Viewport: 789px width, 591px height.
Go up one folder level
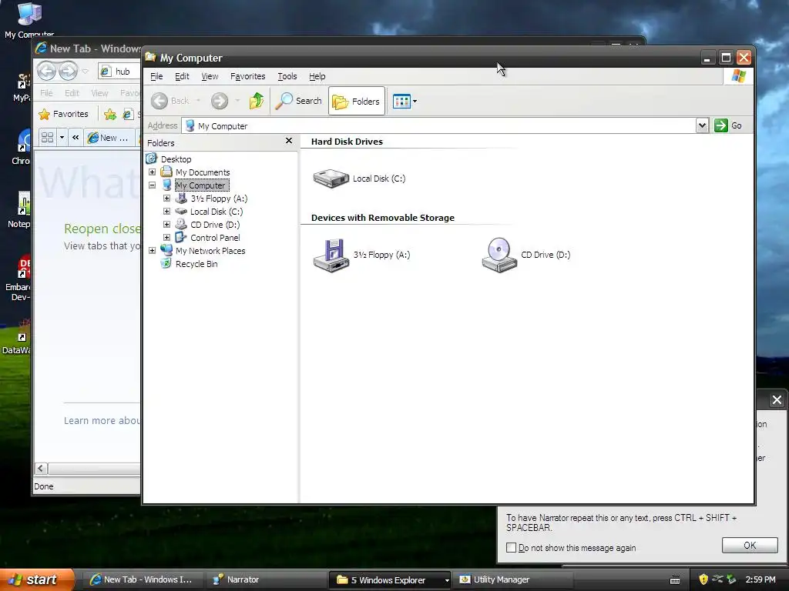256,101
